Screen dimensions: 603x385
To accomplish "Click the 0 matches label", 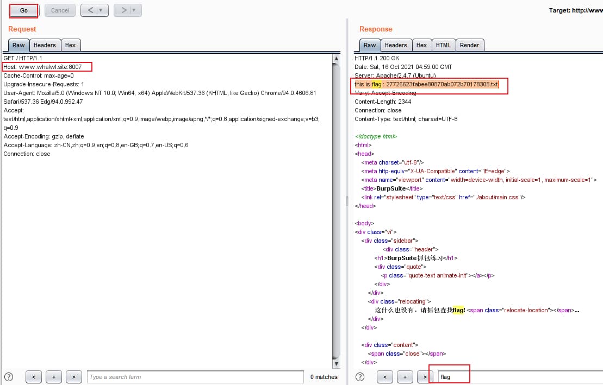I will pyautogui.click(x=324, y=377).
